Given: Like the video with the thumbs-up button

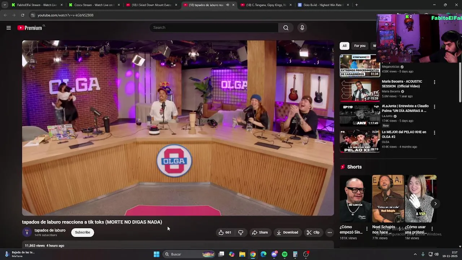Looking at the screenshot, I should [x=225, y=232].
